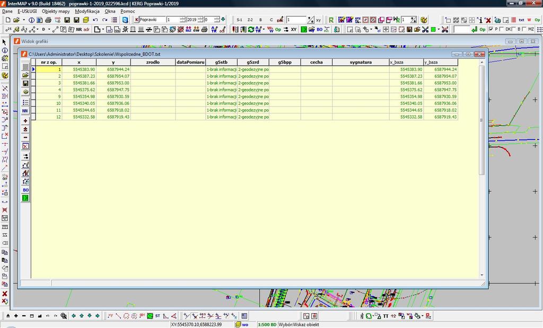Click the scissors icon in second toolbar
This screenshot has height=328, width=543.
(x=425, y=30)
